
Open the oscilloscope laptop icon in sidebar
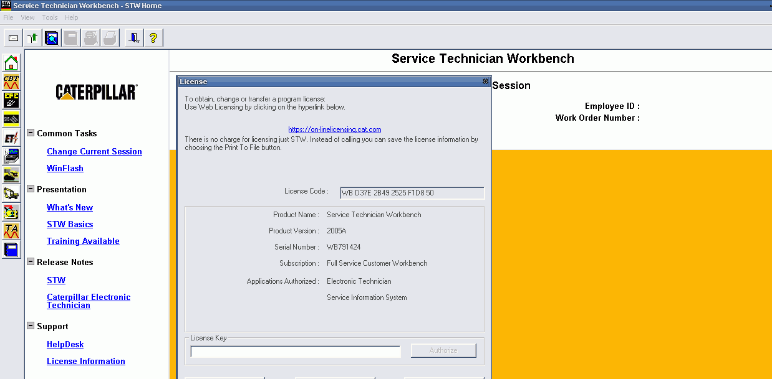click(x=11, y=157)
